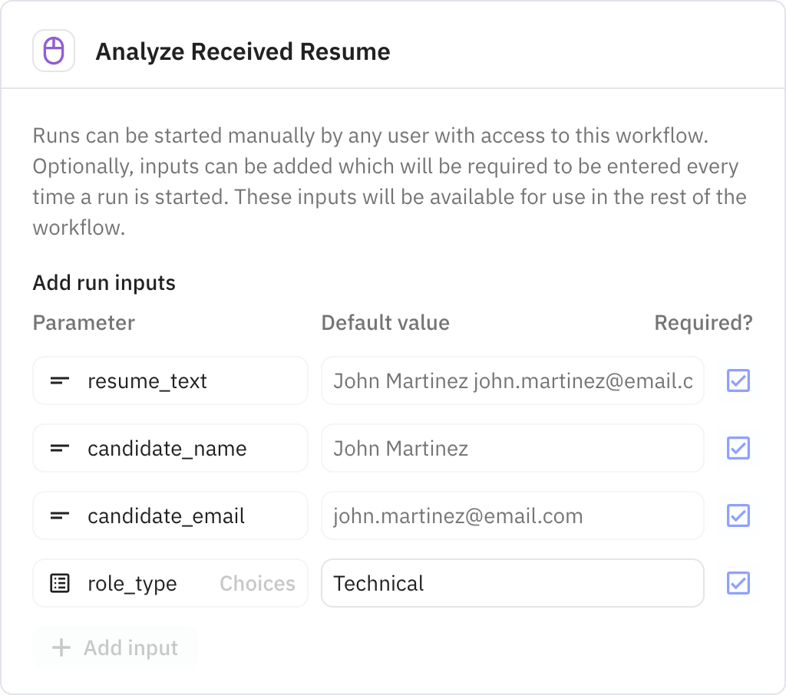Screen dimensions: 786x695
Task: Open the Technical default value selector
Action: click(513, 583)
